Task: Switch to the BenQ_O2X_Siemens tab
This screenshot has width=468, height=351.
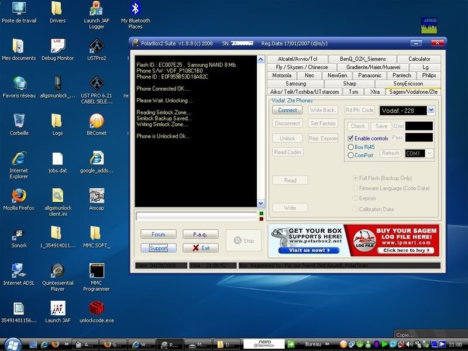Action: coord(363,59)
